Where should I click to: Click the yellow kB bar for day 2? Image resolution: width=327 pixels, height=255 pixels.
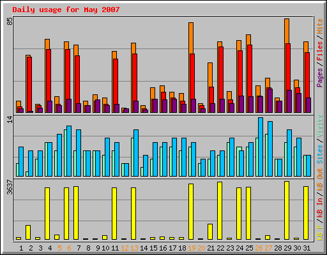pyautogui.click(x=28, y=232)
